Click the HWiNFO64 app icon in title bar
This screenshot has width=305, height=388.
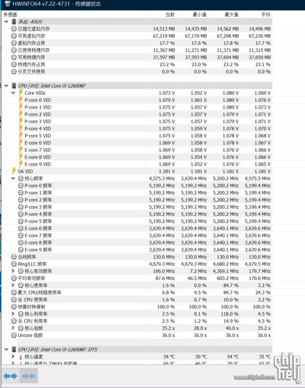coord(7,4)
